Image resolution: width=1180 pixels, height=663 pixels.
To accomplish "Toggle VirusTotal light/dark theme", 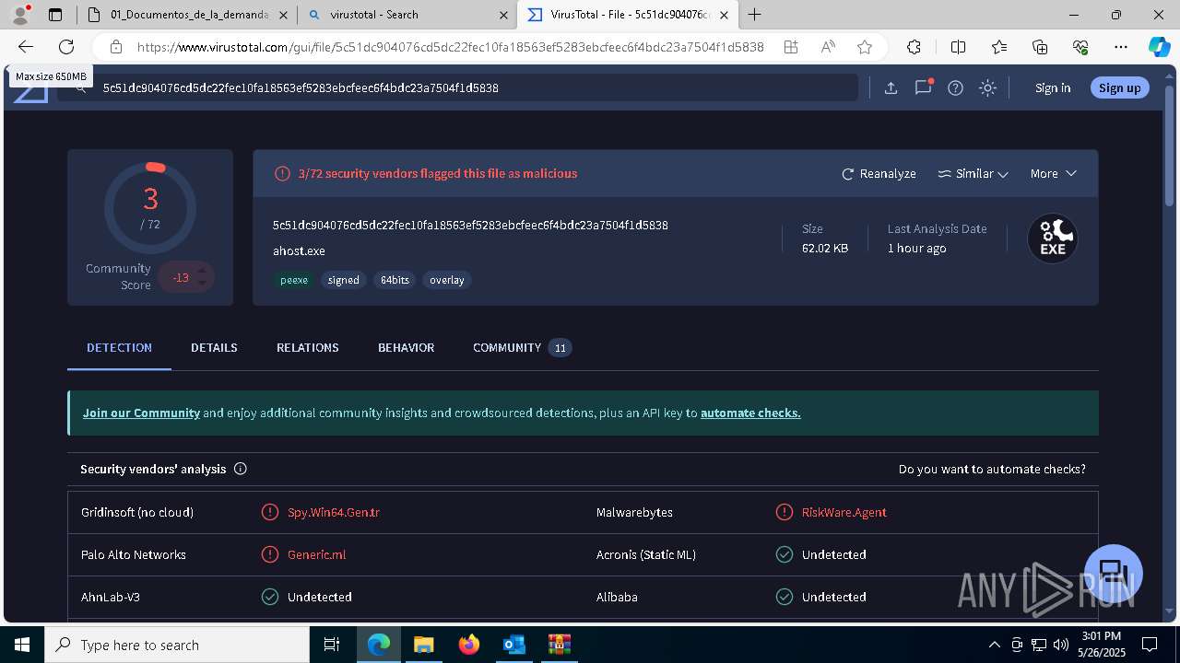I will tap(988, 87).
